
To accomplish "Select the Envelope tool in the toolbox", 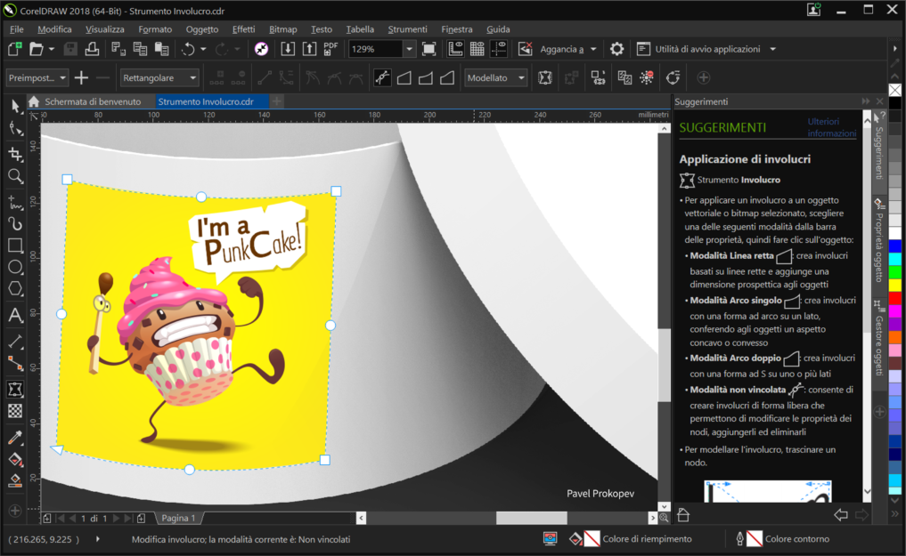I will 13,388.
